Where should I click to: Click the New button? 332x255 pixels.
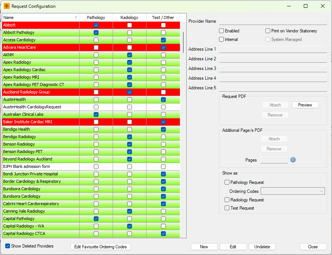pos(204,247)
